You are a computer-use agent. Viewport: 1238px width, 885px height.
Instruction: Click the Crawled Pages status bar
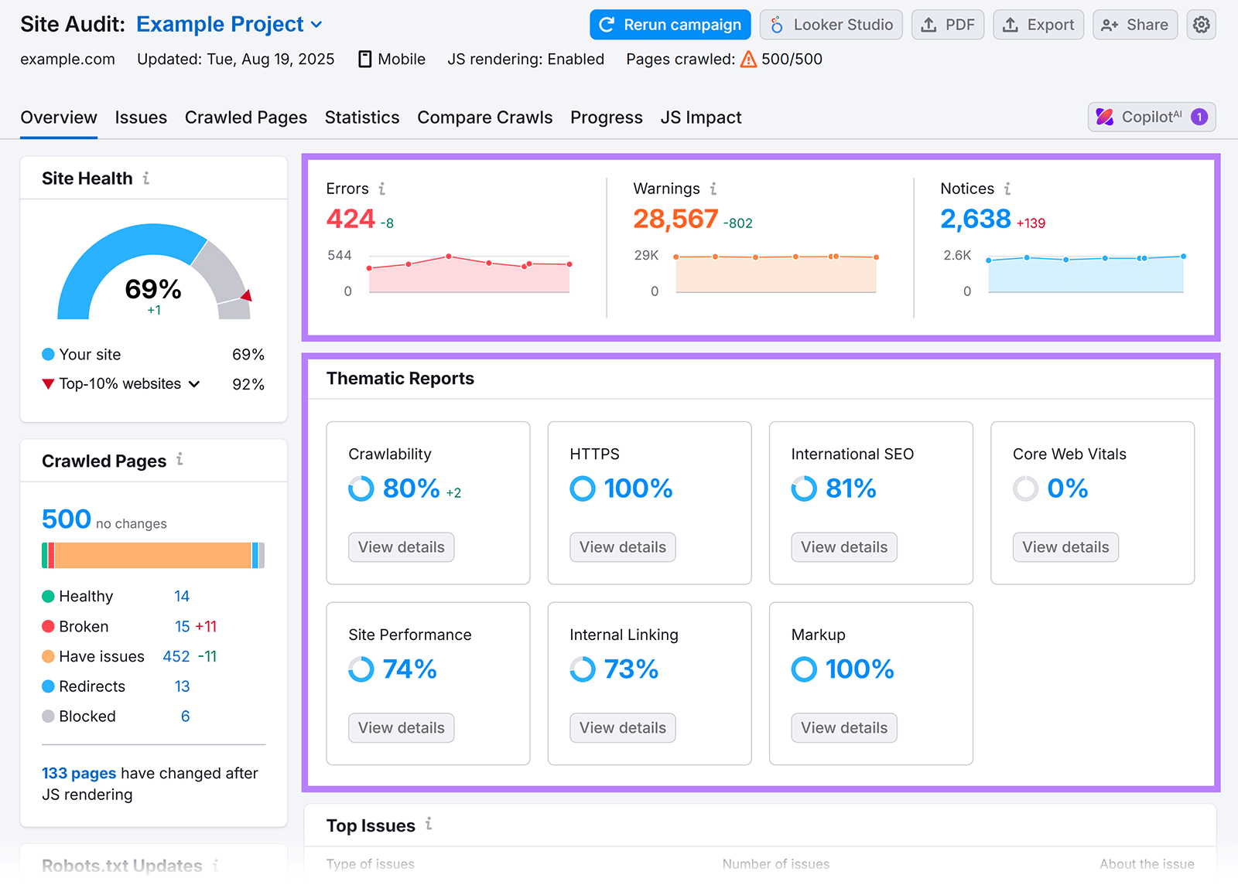tap(152, 555)
